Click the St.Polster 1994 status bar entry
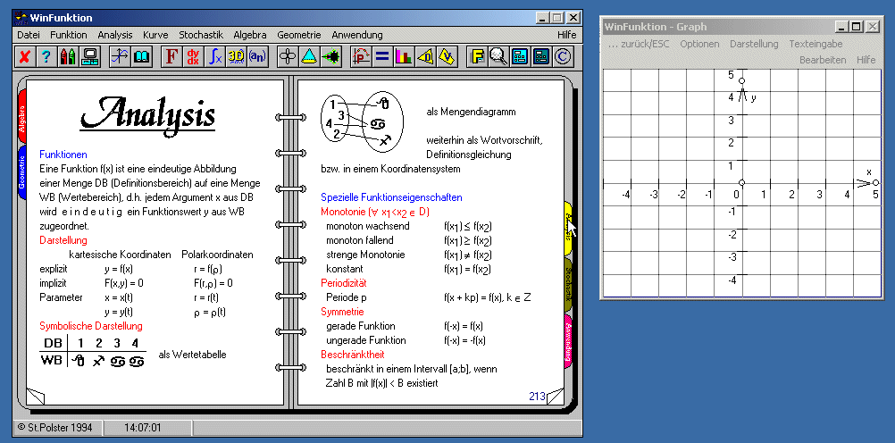Viewport: 895px width, 443px height. [54, 428]
